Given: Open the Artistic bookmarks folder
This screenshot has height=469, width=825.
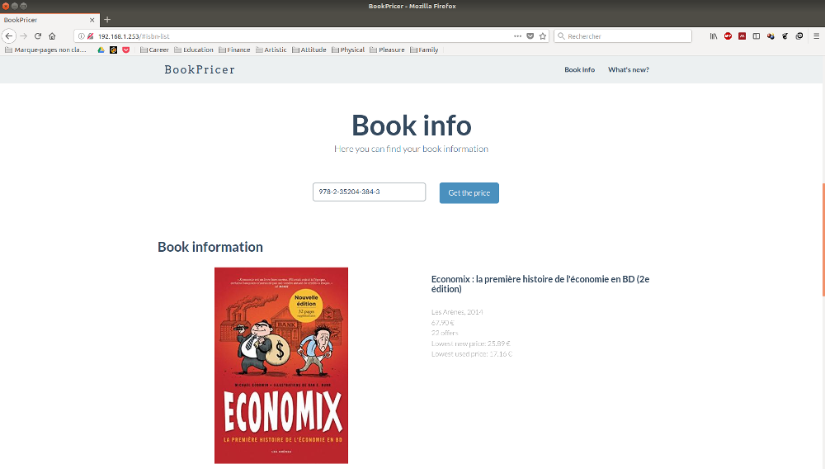Looking at the screenshot, I should 271,50.
